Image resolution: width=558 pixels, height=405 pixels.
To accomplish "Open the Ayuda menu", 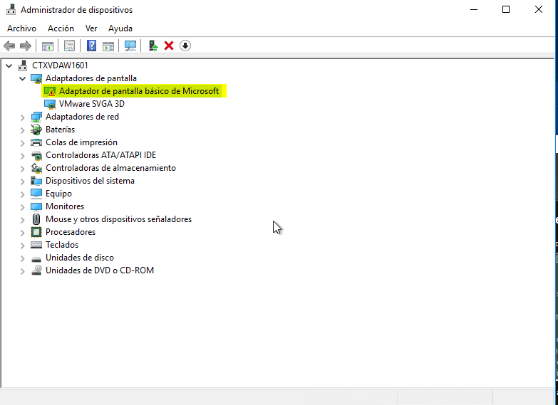I will [120, 28].
